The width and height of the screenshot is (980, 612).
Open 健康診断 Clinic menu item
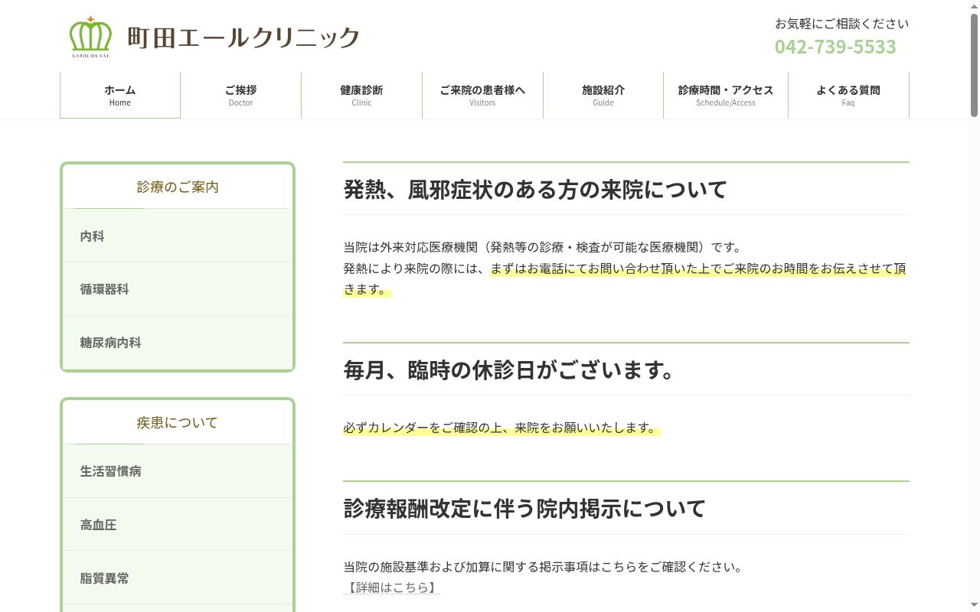(x=361, y=95)
